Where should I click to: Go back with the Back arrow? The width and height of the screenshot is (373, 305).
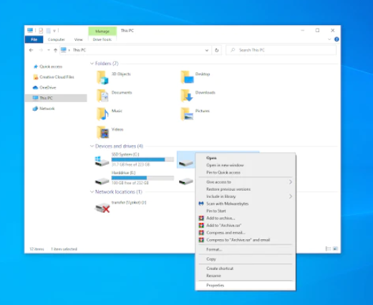[31, 50]
